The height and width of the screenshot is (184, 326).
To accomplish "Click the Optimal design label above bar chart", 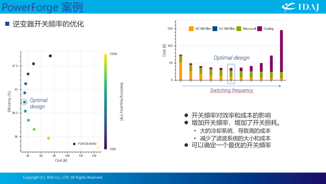I will click(x=232, y=58).
